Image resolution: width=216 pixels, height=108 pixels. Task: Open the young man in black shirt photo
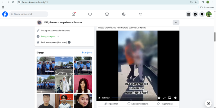46,101
